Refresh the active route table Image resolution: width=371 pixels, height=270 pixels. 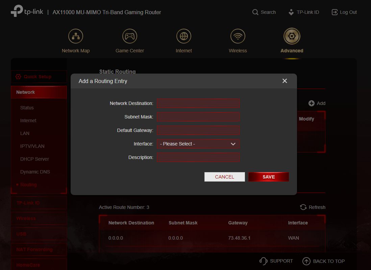coord(313,207)
